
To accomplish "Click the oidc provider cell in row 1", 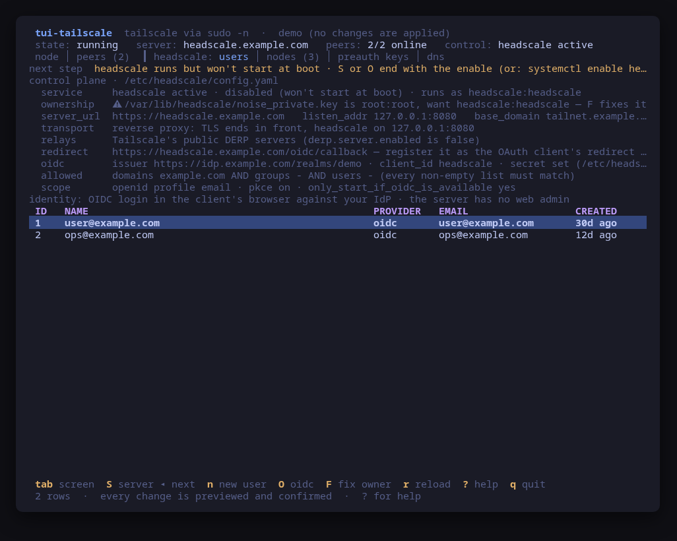I will (385, 223).
